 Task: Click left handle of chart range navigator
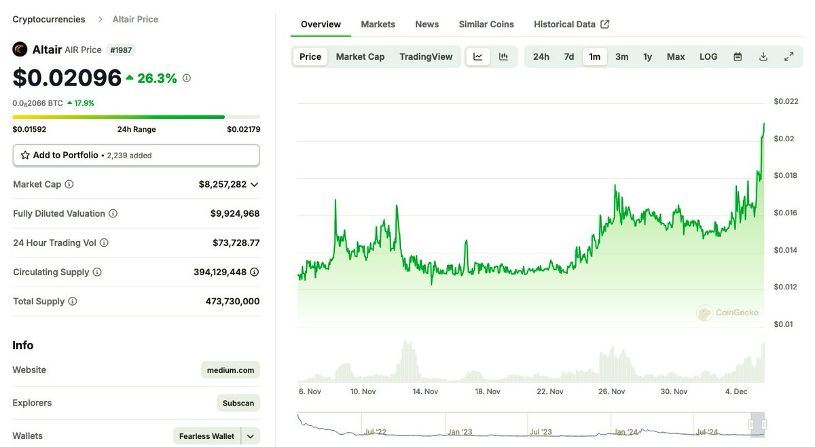click(751, 425)
